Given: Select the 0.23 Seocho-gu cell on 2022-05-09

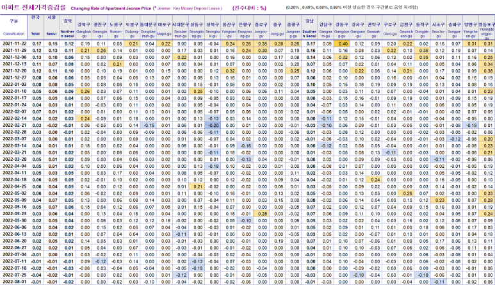Looking at the screenshot, I should click(x=438, y=200).
